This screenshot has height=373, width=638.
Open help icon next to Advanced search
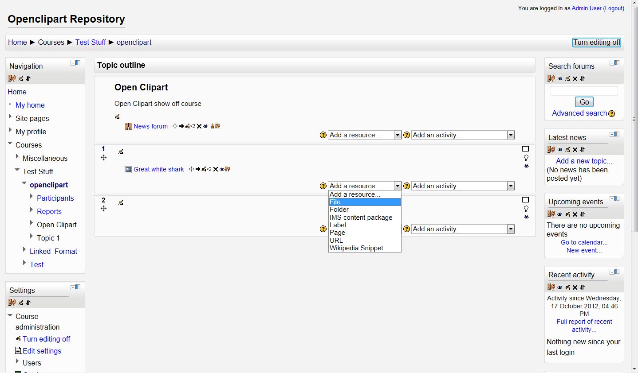pos(612,113)
